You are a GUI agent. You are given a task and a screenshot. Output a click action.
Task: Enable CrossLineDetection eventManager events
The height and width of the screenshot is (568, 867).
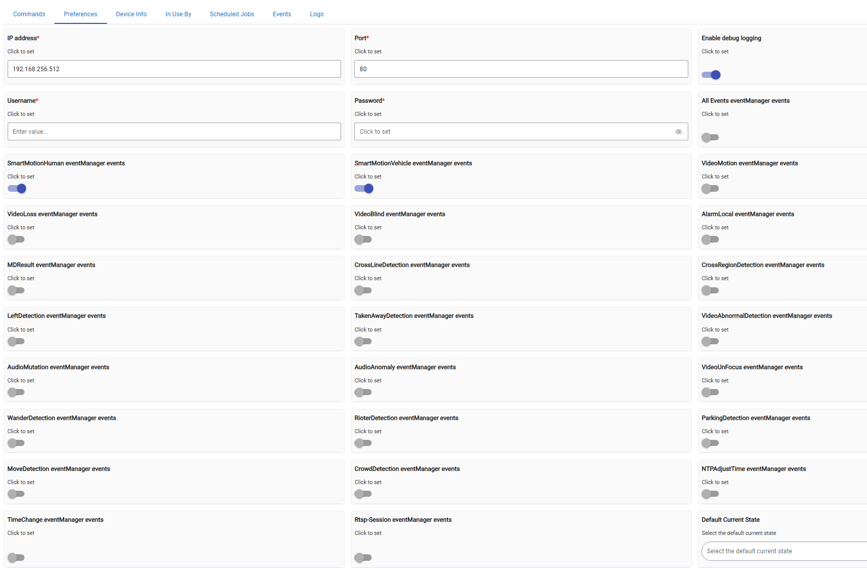(x=362, y=290)
